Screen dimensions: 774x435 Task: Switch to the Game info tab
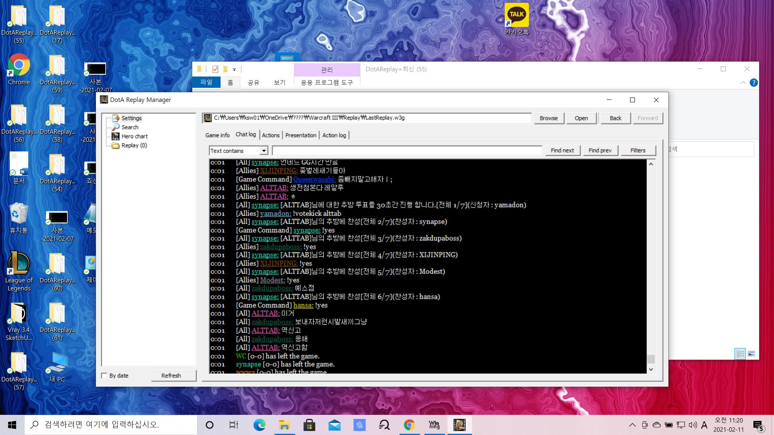[217, 135]
